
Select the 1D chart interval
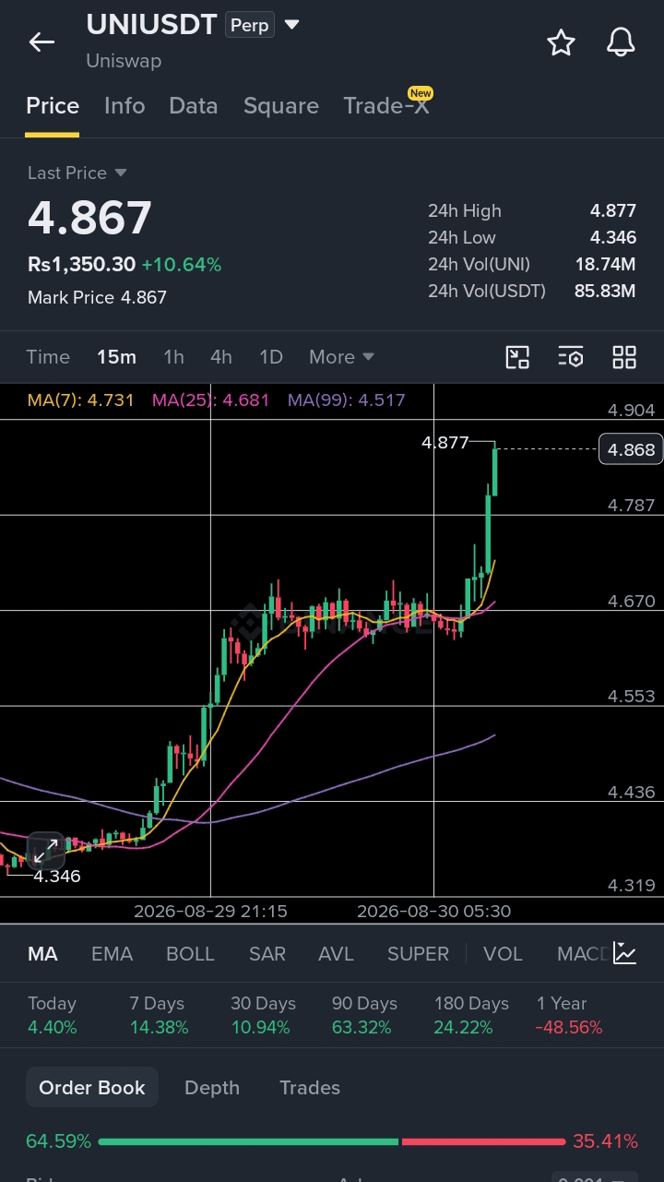(x=271, y=357)
